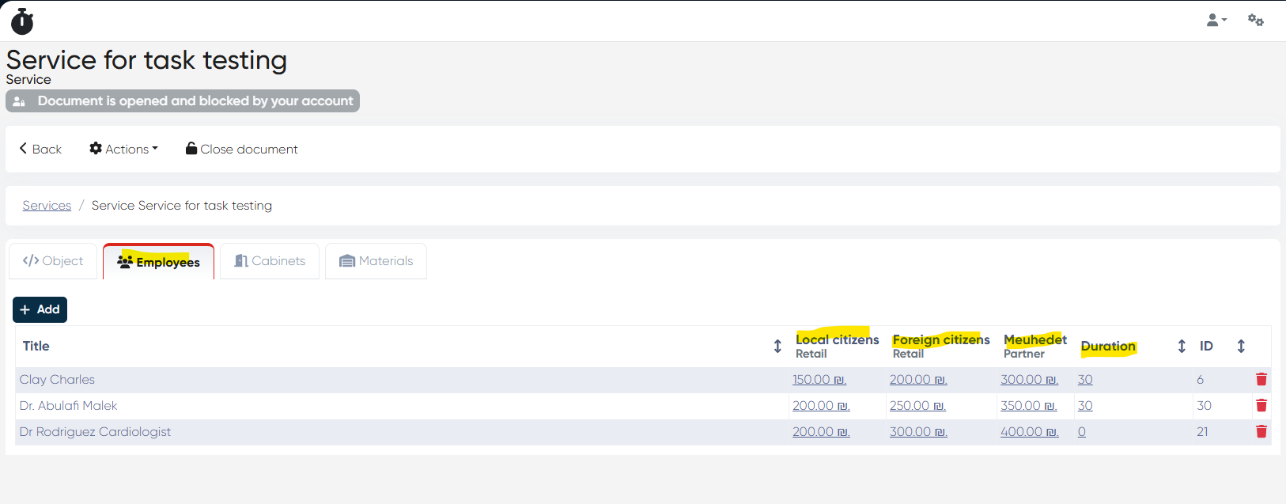Open the user account menu
The image size is (1286, 504).
click(1216, 20)
